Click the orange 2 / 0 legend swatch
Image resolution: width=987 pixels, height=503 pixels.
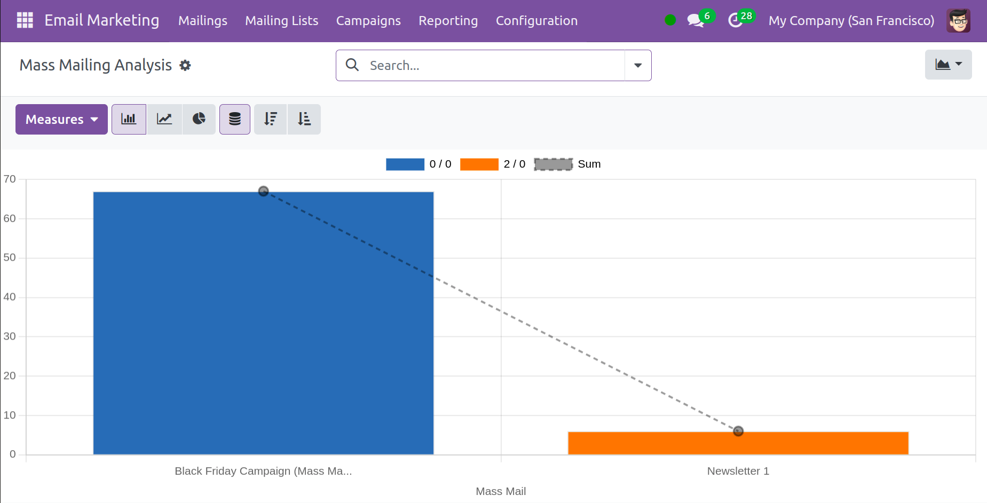pyautogui.click(x=479, y=164)
